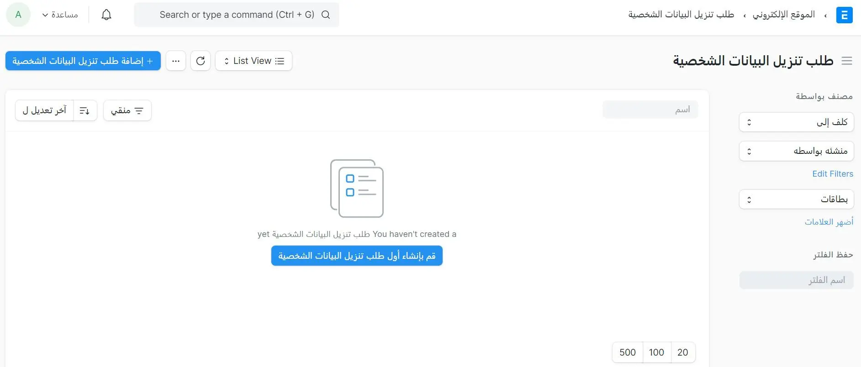
Task: Open the notifications bell
Action: point(106,15)
